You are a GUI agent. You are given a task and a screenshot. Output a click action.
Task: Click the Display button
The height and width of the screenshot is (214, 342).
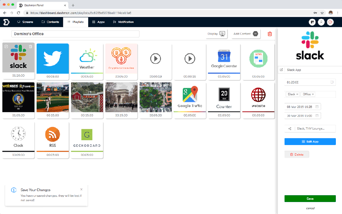pos(216,34)
